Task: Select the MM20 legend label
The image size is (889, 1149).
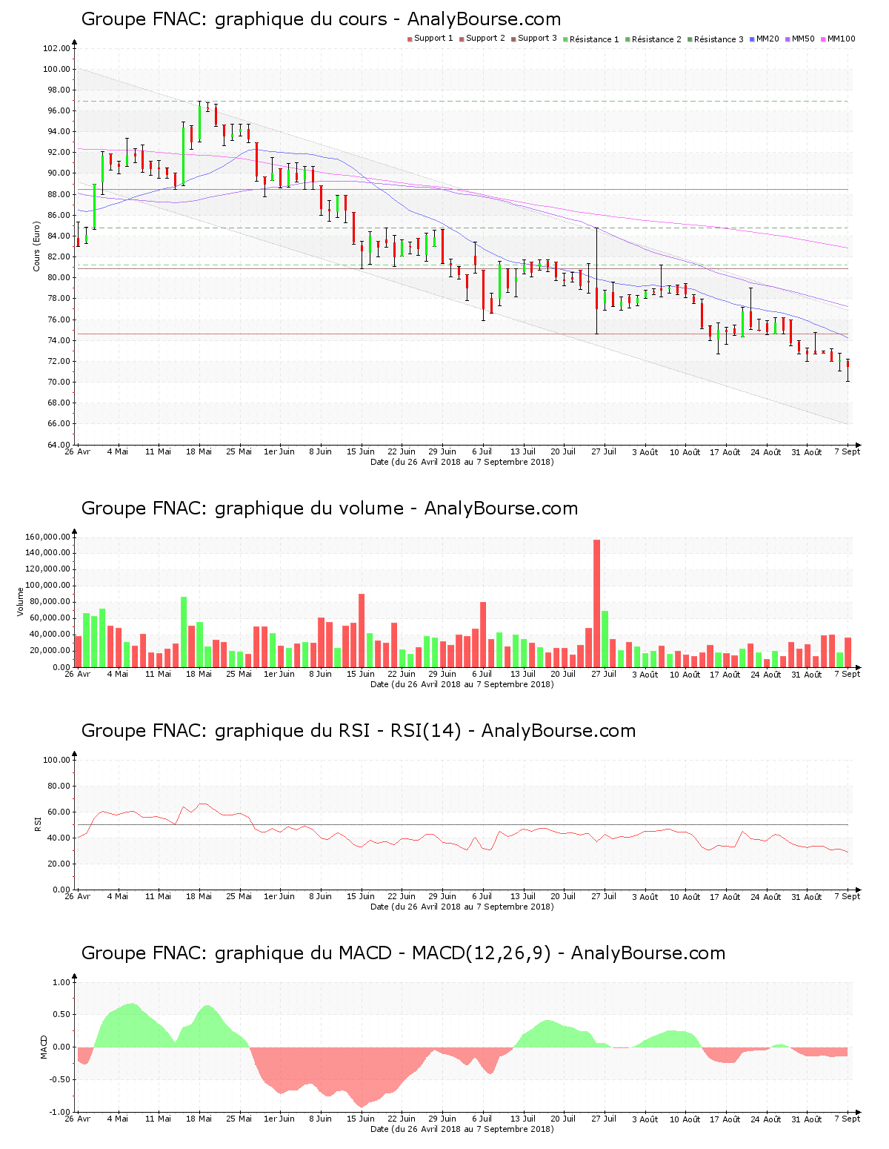Action: [x=768, y=39]
